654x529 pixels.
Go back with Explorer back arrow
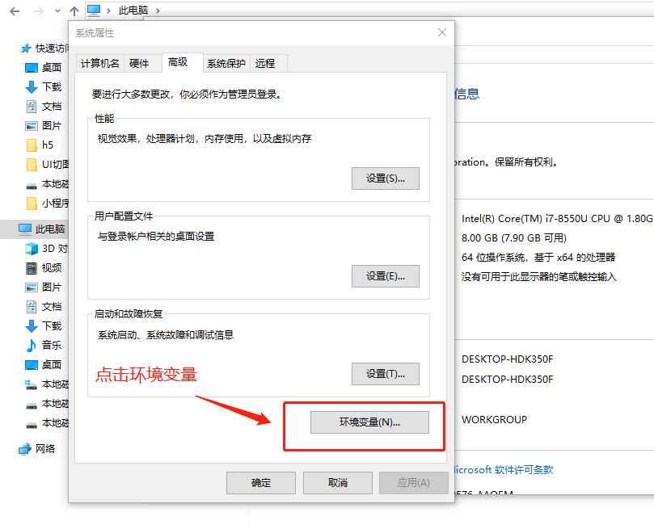(x=15, y=10)
